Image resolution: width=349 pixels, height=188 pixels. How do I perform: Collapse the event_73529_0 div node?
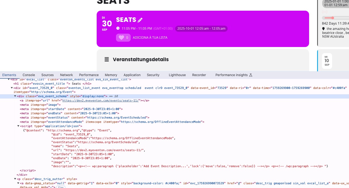(x=12, y=88)
